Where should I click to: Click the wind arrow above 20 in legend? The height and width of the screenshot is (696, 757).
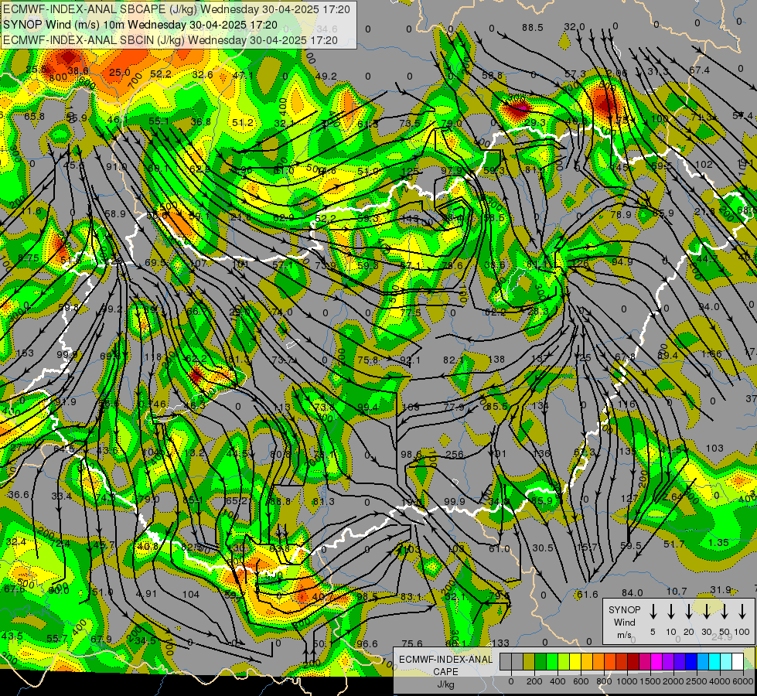tap(689, 612)
